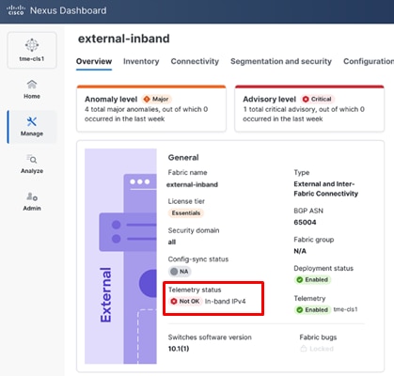Switch to the Overview tab

click(x=94, y=61)
